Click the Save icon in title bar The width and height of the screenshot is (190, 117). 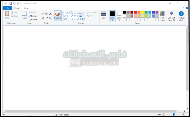tap(11, 4)
